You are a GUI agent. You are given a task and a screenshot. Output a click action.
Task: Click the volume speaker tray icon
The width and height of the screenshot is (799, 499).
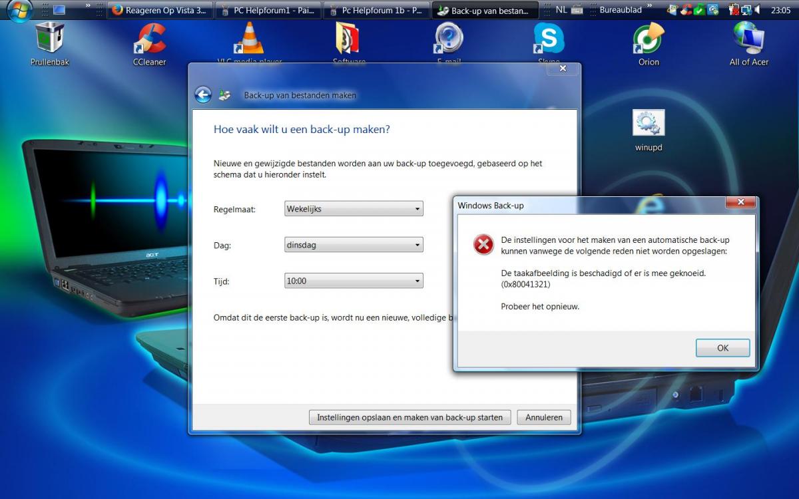click(x=757, y=10)
